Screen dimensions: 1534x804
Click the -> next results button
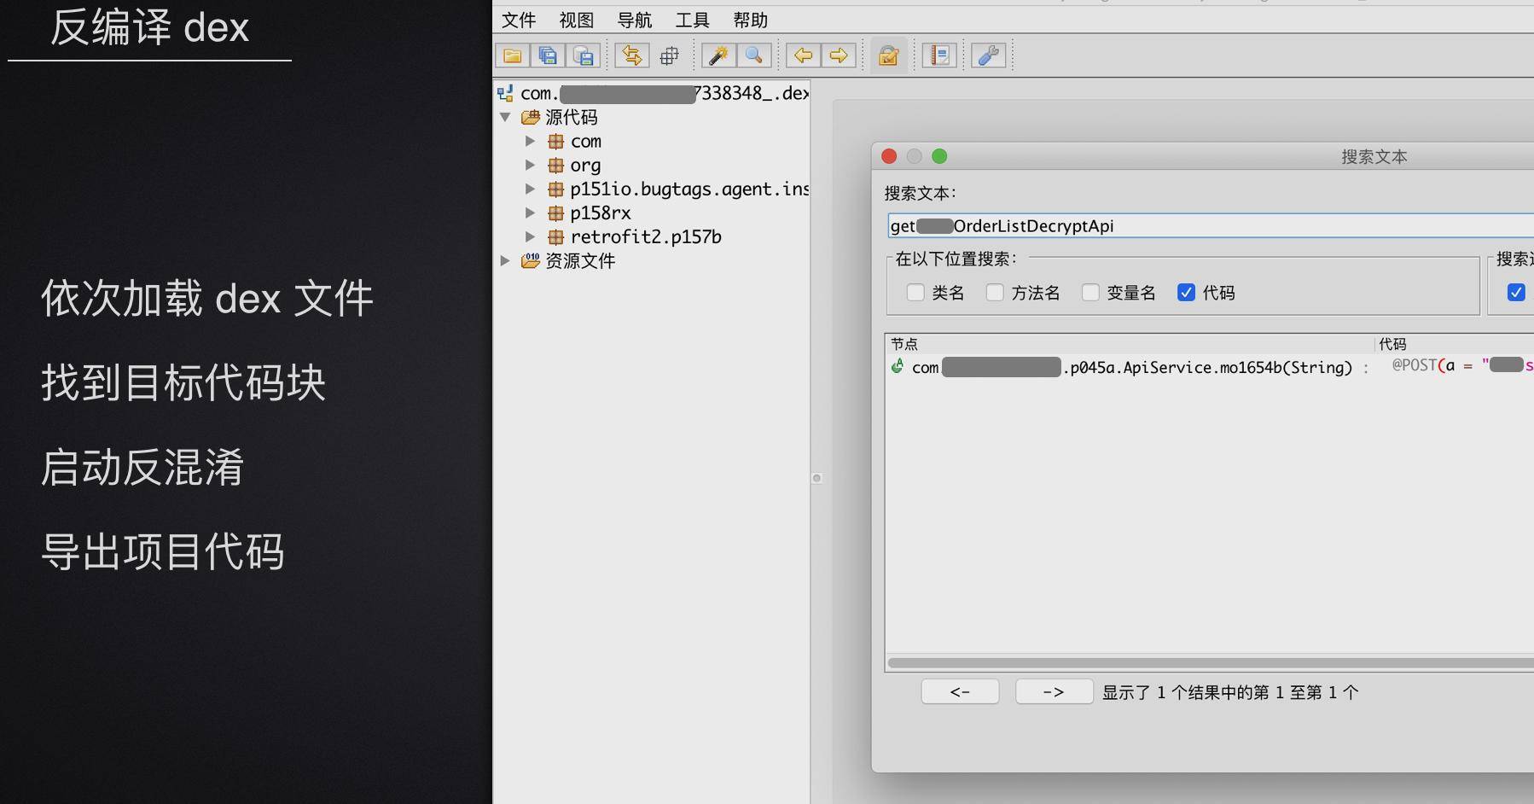pyautogui.click(x=1054, y=692)
